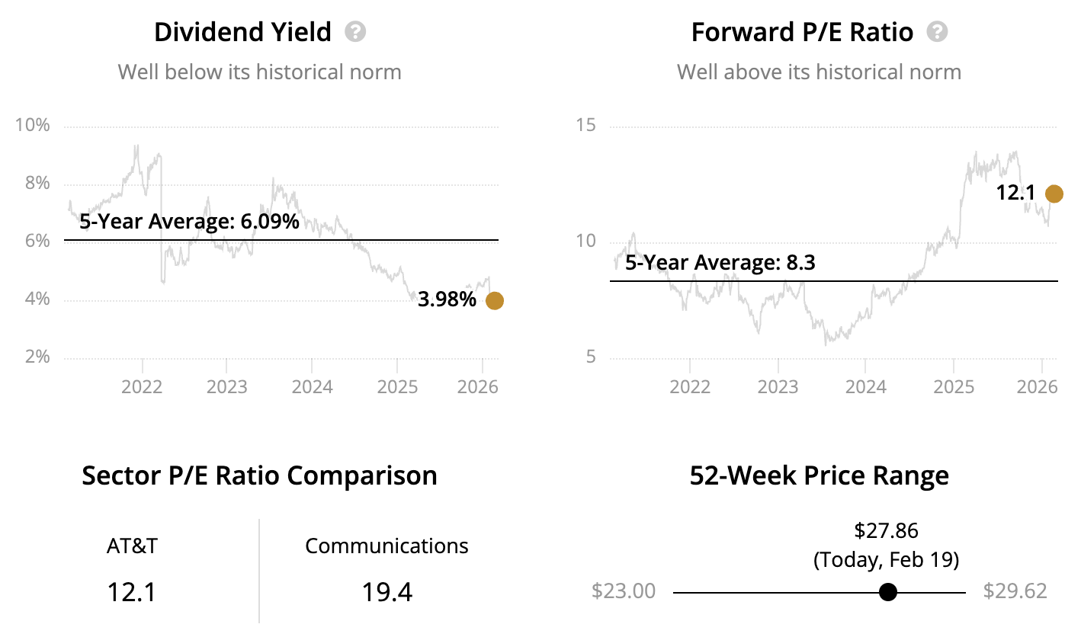Click the Forward P/E Ratio heading
1081x637 pixels.
point(801,32)
